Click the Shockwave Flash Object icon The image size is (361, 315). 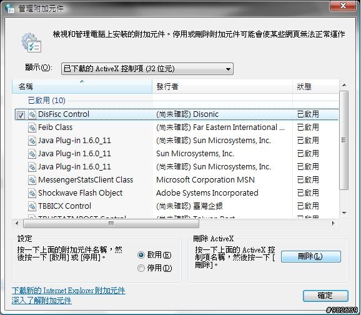[32, 193]
